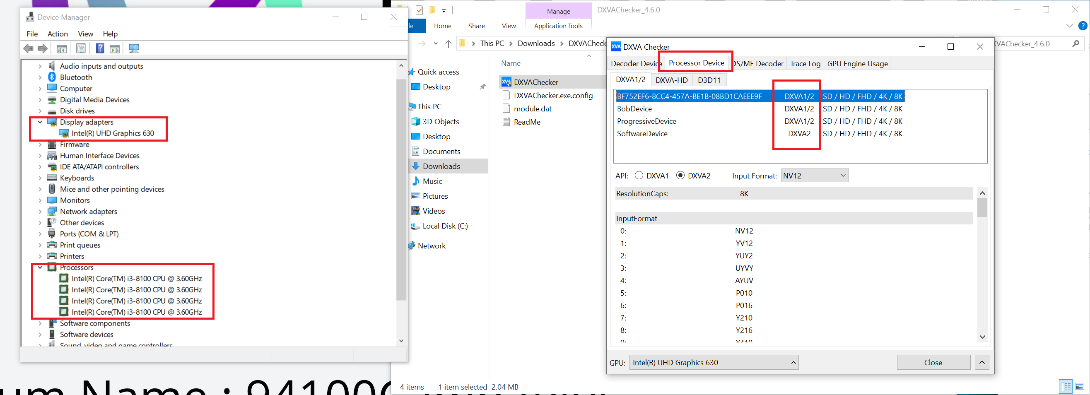Click the Back arrow in Device Manager toolbar
Viewport: 1090px width, 395px height.
(x=28, y=48)
